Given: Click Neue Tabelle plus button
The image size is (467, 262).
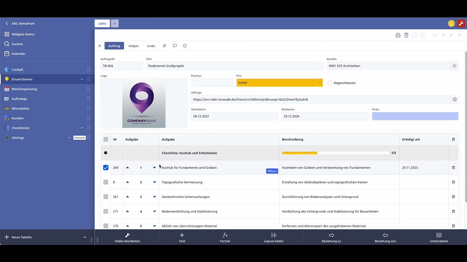Looking at the screenshot, I should tap(7, 237).
